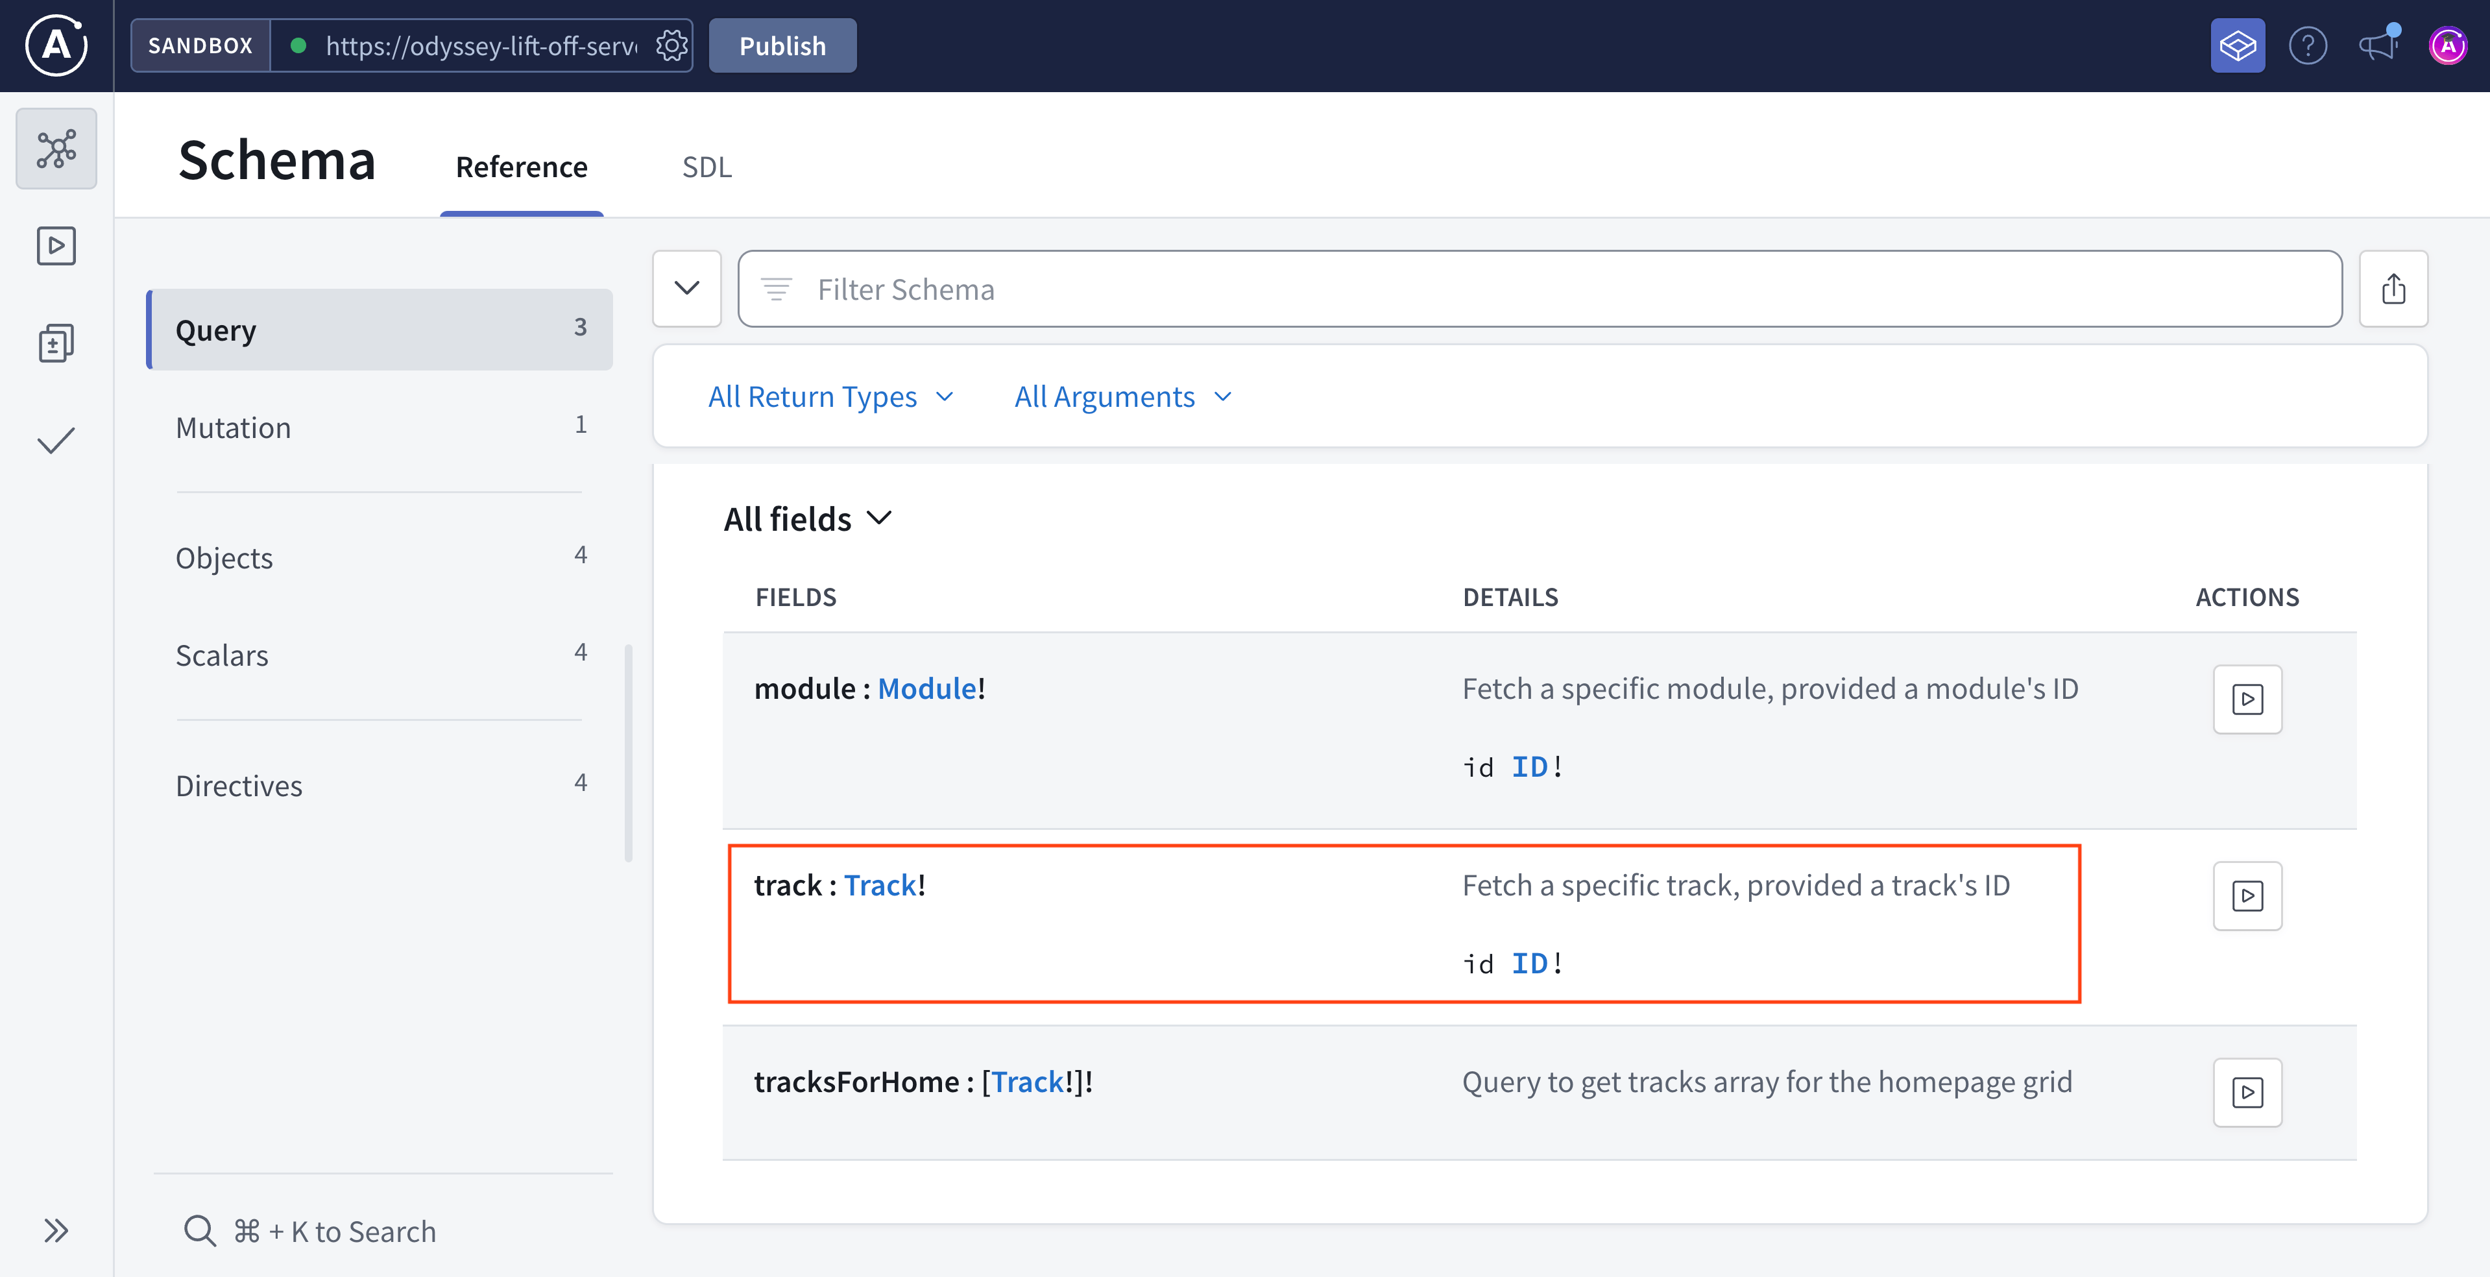2490x1277 pixels.
Task: Run the track field using its play button
Action: pyautogui.click(x=2247, y=896)
